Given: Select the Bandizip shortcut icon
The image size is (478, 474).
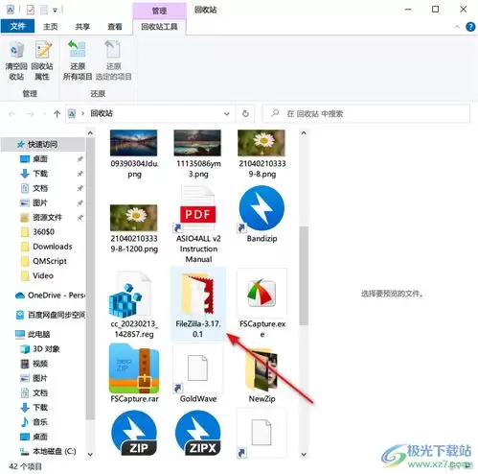Looking at the screenshot, I should pos(262,215).
